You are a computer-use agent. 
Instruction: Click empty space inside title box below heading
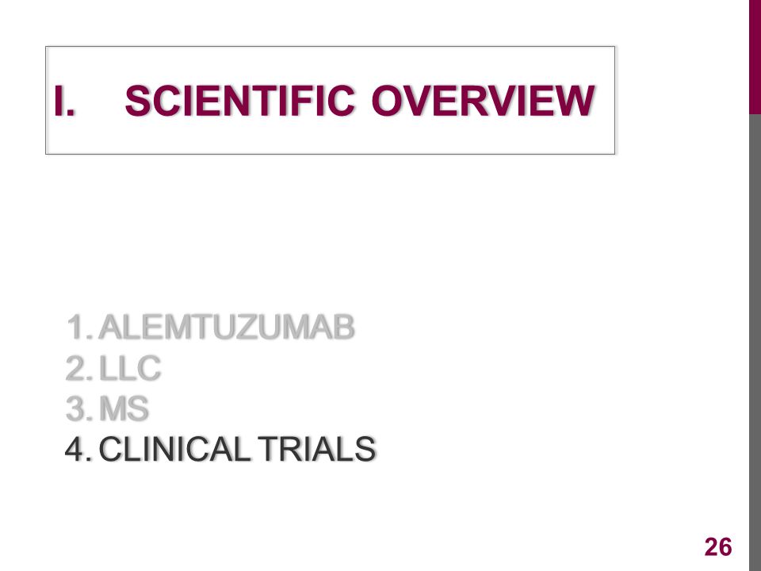coord(330,137)
